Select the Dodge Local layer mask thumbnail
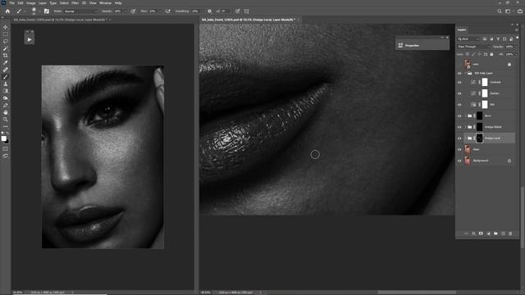The image size is (525, 295). [479, 138]
